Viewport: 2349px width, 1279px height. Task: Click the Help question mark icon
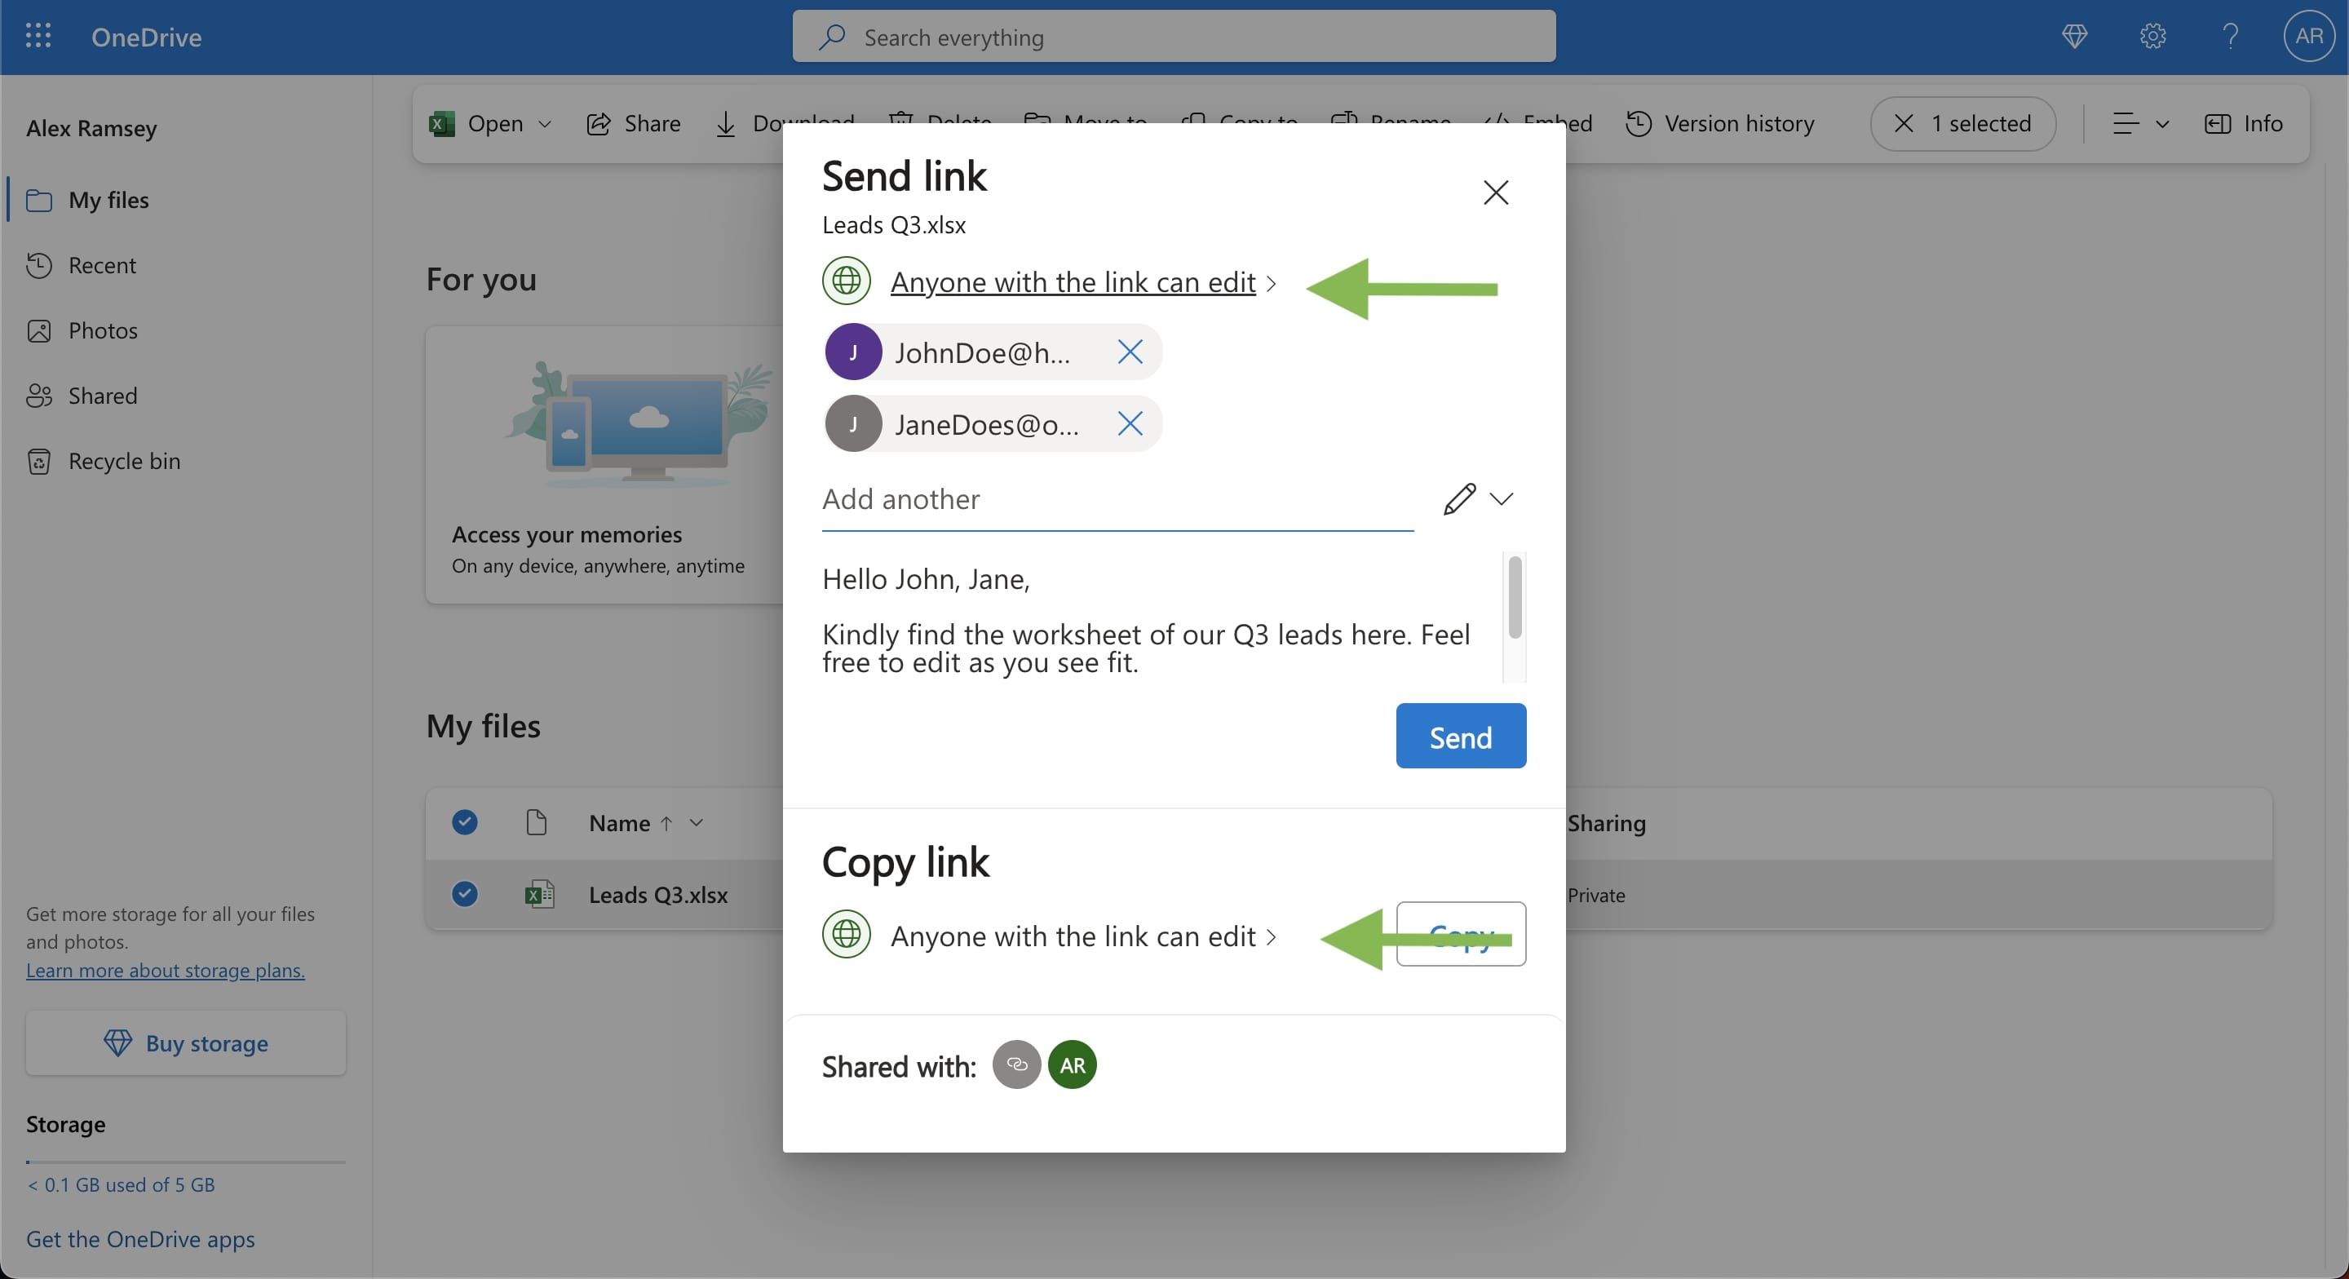point(2230,37)
